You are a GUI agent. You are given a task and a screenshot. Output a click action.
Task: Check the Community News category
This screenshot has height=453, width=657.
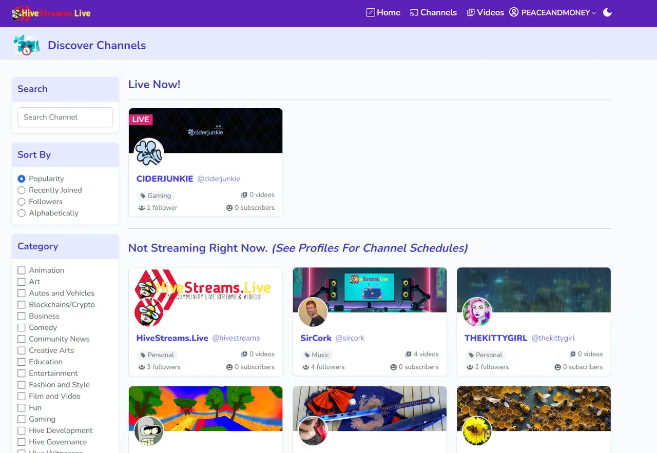22,339
